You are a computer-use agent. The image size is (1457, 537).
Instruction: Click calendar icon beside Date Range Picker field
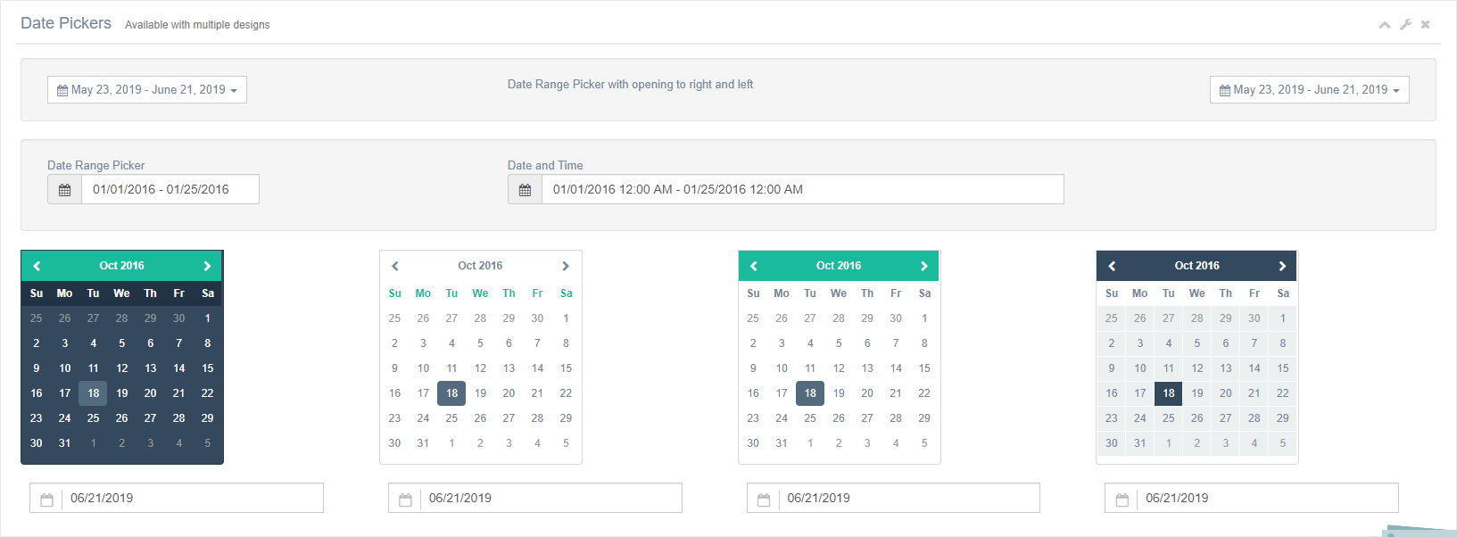pos(64,189)
